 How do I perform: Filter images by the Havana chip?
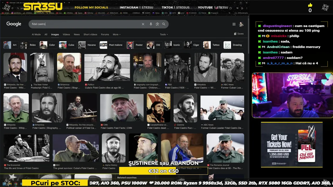(x=88, y=45)
